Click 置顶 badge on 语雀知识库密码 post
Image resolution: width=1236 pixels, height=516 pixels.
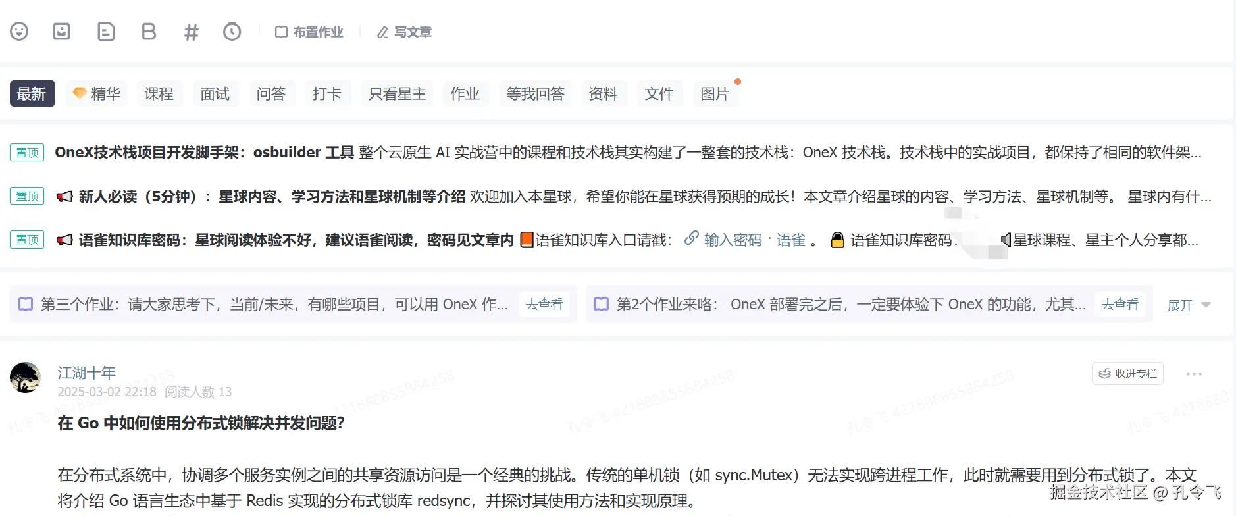[27, 240]
